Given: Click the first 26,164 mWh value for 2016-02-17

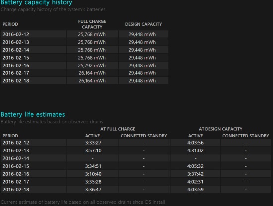Looking at the screenshot, I should [x=92, y=73].
